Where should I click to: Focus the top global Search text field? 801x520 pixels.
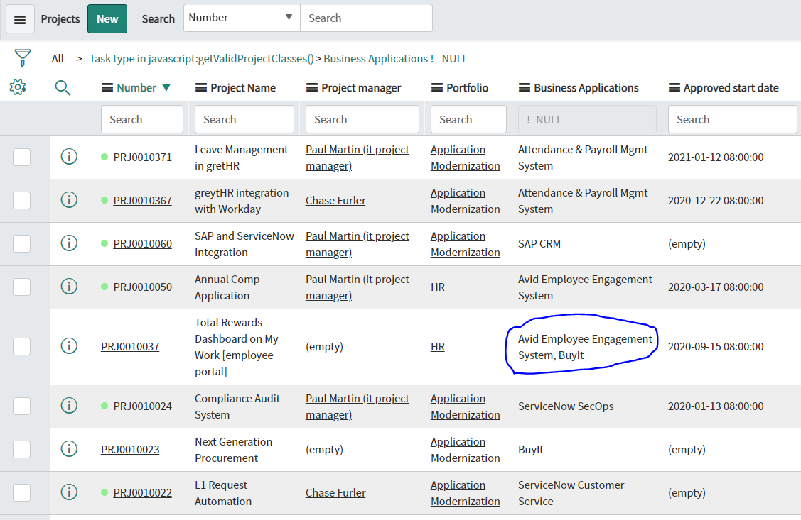[366, 18]
